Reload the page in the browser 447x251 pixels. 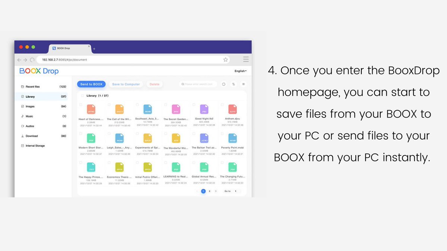[32, 59]
